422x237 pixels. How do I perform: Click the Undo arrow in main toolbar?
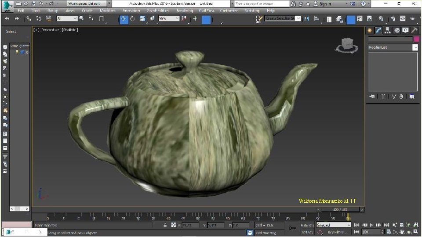[7, 19]
